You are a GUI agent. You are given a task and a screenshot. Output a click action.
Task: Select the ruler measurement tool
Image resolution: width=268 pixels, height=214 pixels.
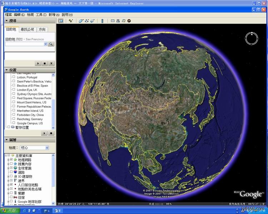click(x=102, y=21)
